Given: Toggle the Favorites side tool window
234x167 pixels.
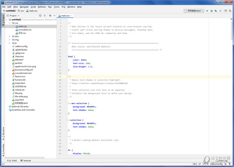Looking at the screenshot, I should (x=3, y=150).
